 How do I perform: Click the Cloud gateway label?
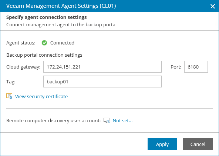coord(23,67)
